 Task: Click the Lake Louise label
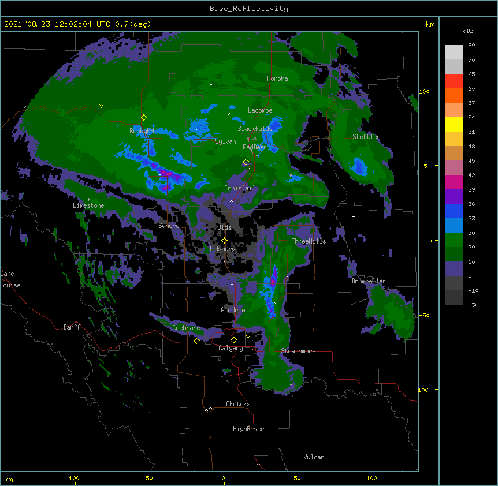10,279
